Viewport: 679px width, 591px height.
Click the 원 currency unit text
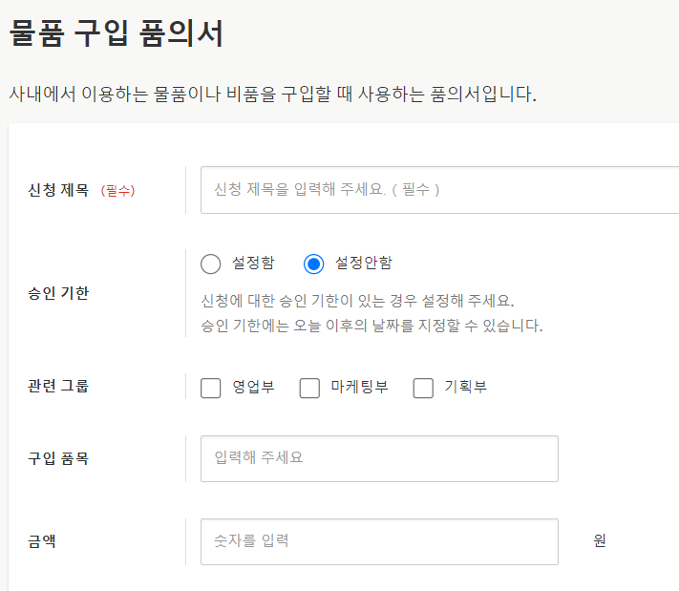click(600, 541)
